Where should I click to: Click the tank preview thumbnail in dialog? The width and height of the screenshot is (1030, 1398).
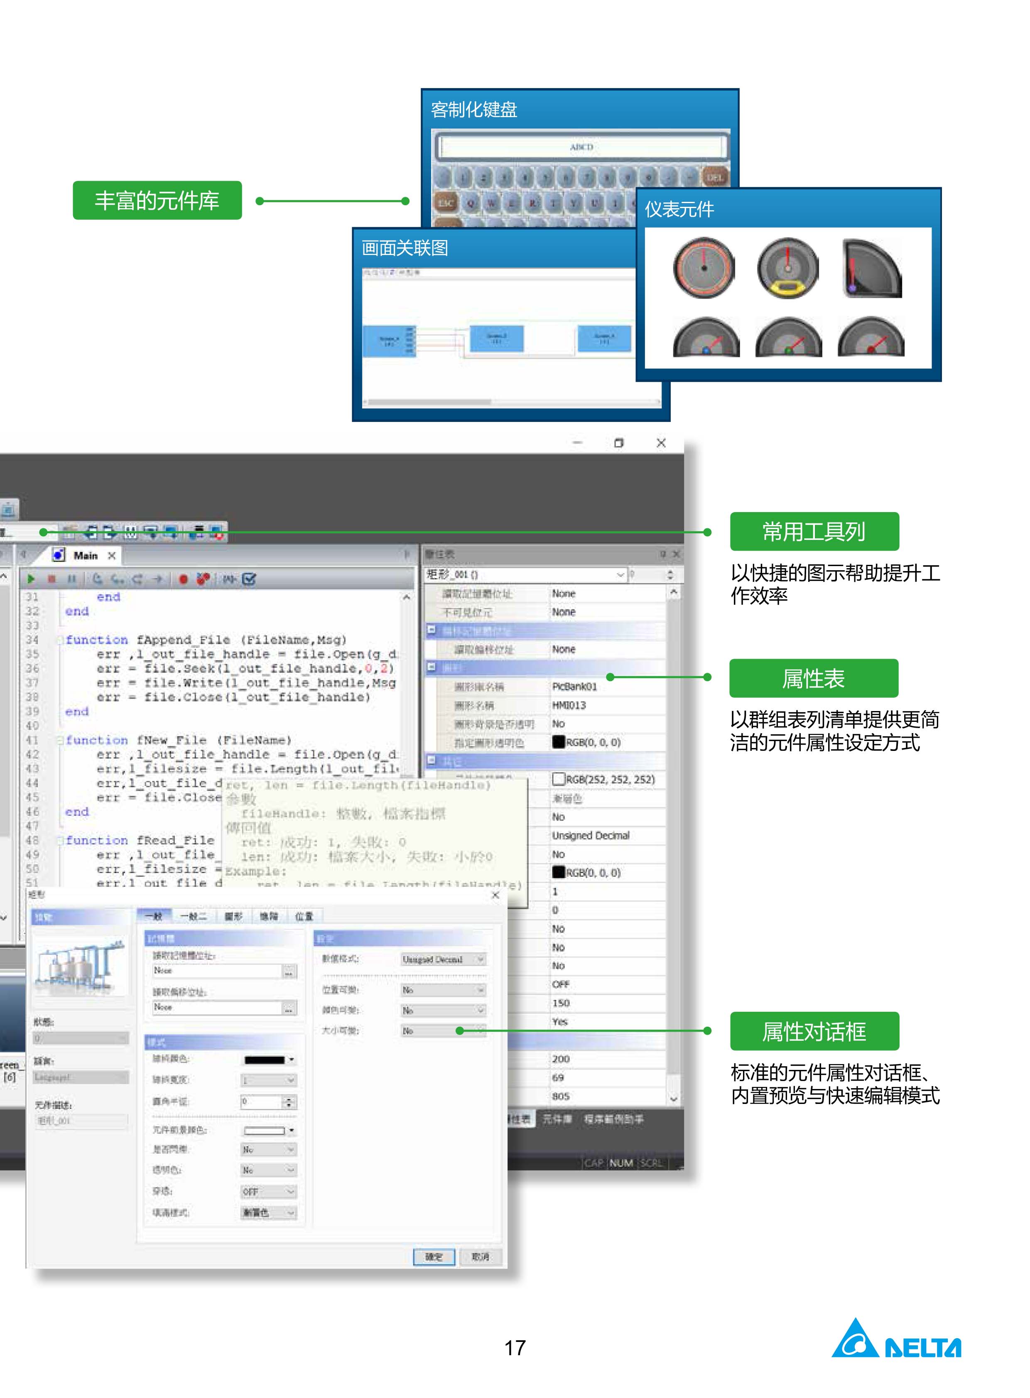[x=81, y=966]
